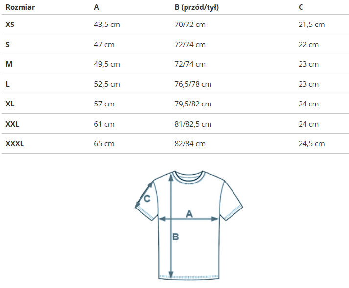
Task: Click the letter C on the sleeve diagram
Action: (x=146, y=199)
